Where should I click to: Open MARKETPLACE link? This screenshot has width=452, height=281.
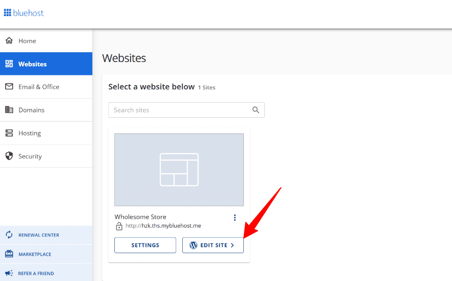click(46, 254)
